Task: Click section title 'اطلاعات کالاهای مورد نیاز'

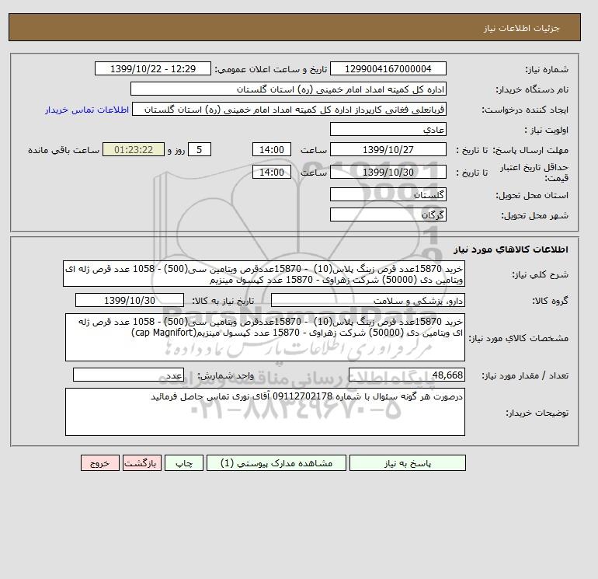Action: (x=511, y=249)
